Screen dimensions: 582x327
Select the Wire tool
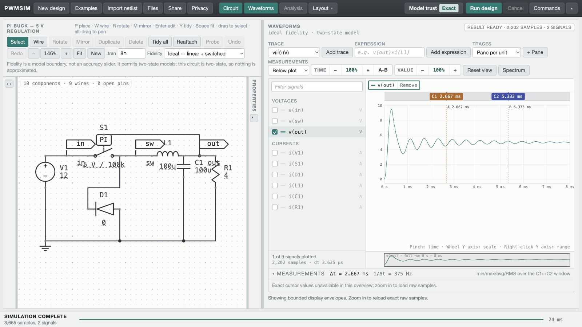[x=39, y=42]
